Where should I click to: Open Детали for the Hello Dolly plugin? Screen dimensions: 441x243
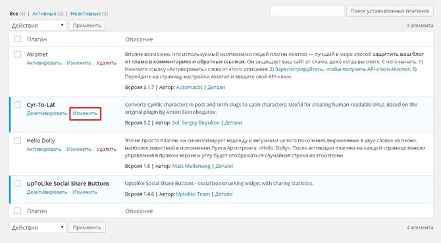(x=224, y=166)
